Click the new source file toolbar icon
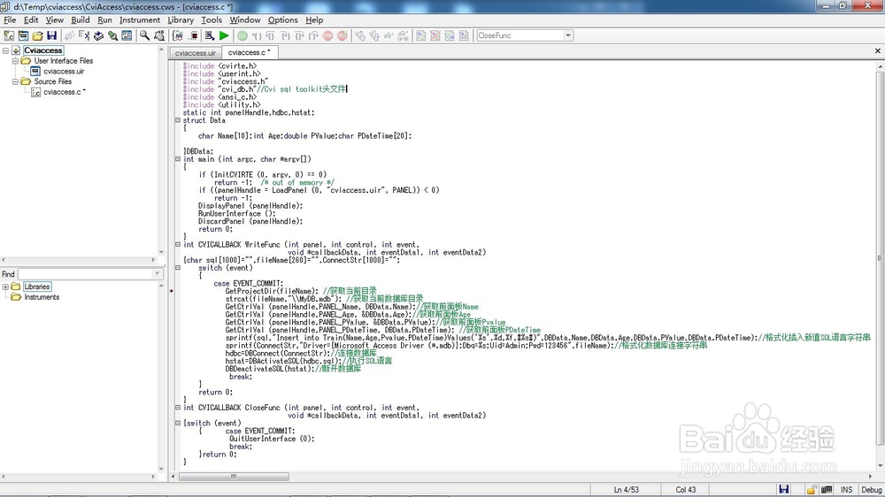885x497 pixels. 9,35
